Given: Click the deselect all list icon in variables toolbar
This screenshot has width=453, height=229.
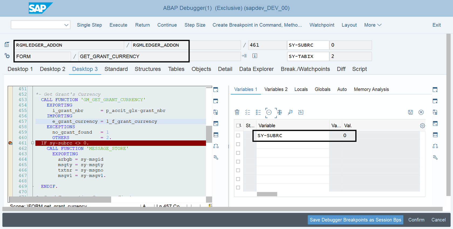Looking at the screenshot, I should [x=258, y=112].
